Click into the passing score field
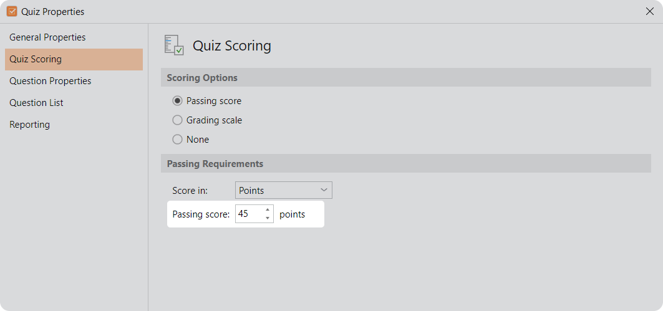This screenshot has width=663, height=311. point(248,214)
